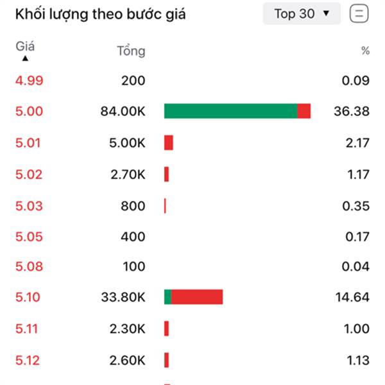Click the red portion of the 5.10 bar
385x385 pixels.
coord(197,297)
